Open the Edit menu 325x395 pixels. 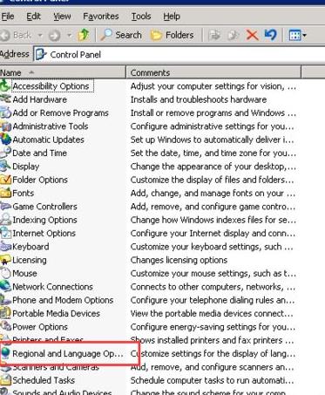pyautogui.click(x=33, y=17)
